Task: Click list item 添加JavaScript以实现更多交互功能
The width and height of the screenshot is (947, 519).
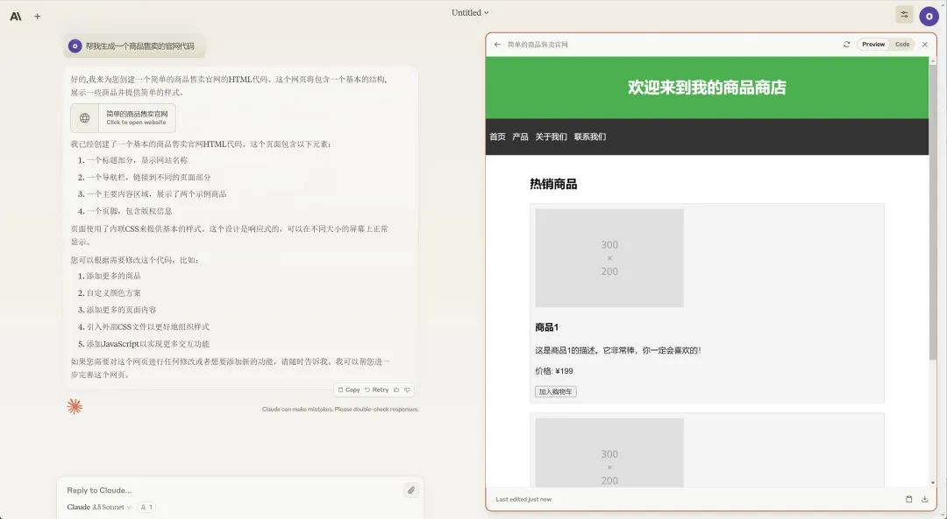Action: coord(147,344)
